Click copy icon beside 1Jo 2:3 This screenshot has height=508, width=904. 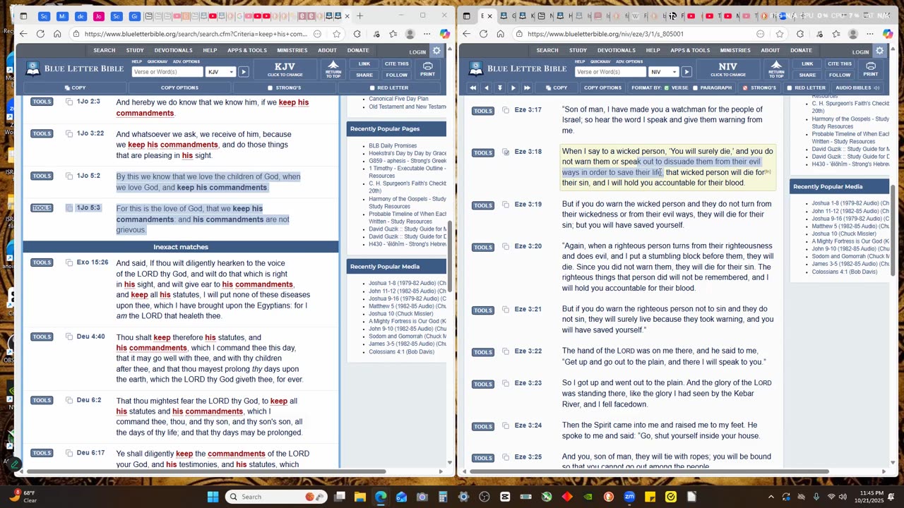(x=69, y=102)
